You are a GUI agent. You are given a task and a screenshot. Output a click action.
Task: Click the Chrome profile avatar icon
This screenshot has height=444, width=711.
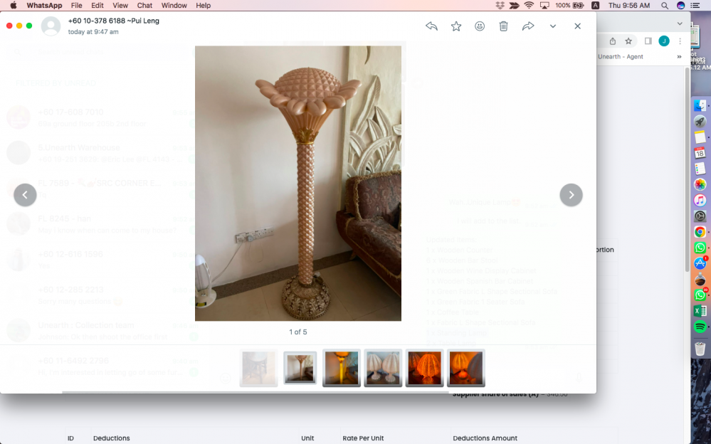pyautogui.click(x=664, y=41)
